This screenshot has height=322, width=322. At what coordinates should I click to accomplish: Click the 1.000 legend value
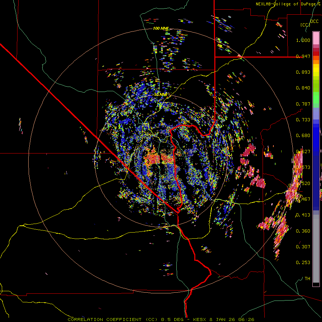coord(303,40)
